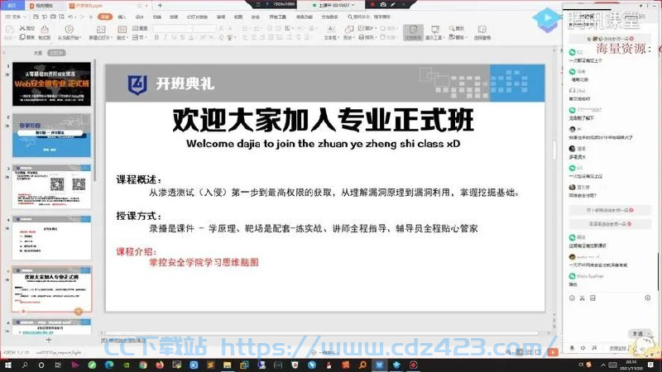
Task: Click the Send (发送) button in chat
Action: (x=637, y=334)
